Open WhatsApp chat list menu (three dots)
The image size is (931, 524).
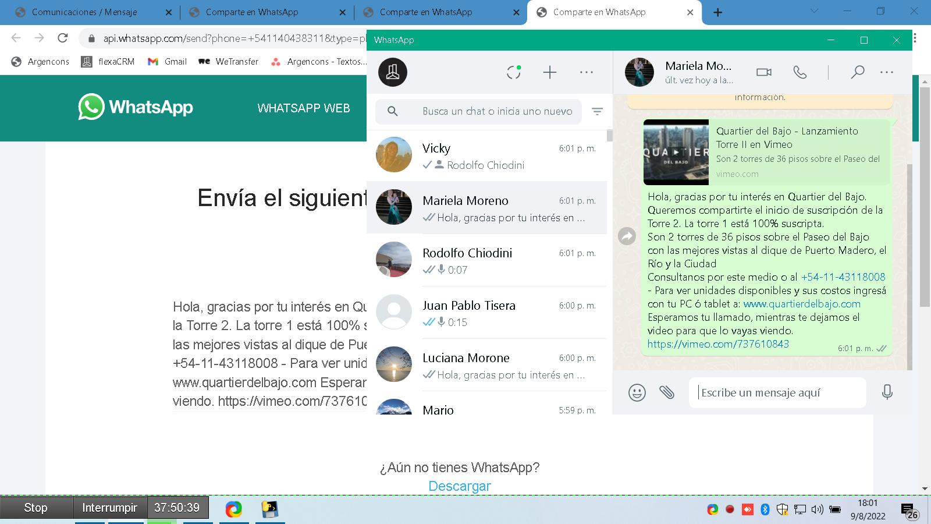click(x=587, y=72)
